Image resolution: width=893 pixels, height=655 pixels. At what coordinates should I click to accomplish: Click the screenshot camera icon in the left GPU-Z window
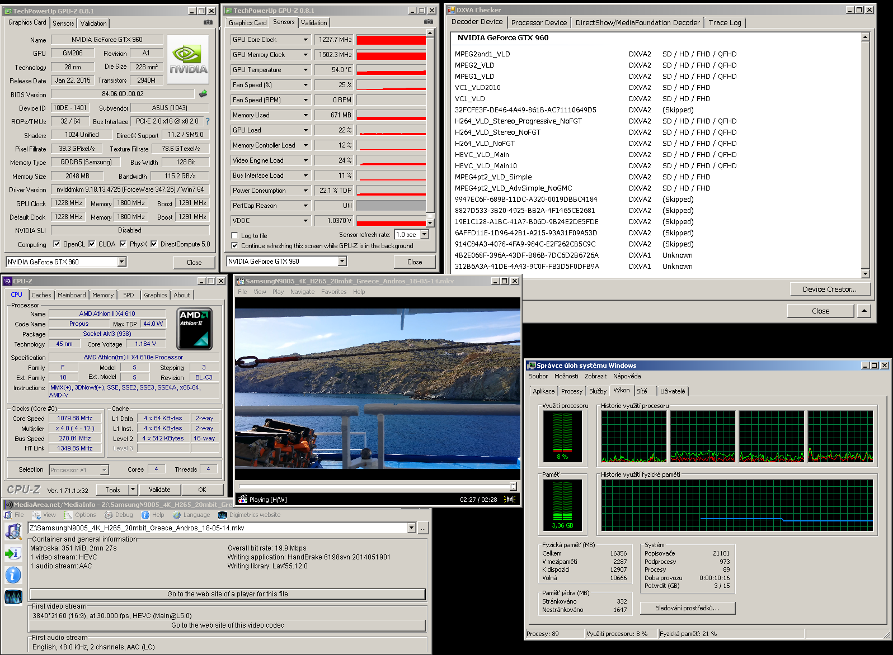(x=208, y=22)
